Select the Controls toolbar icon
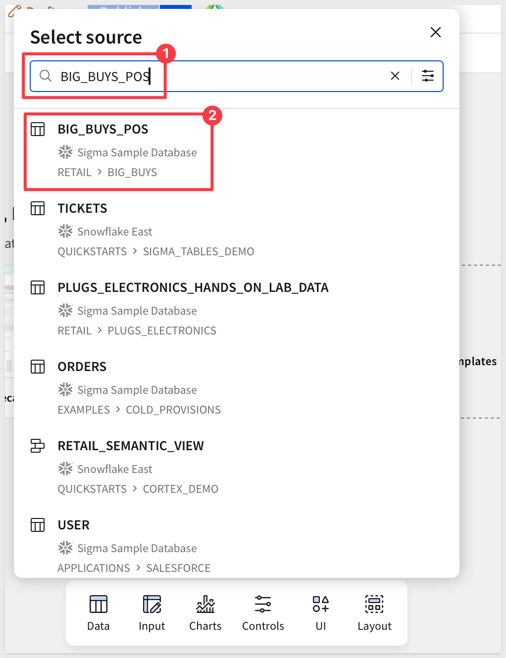This screenshot has width=506, height=658. click(263, 613)
